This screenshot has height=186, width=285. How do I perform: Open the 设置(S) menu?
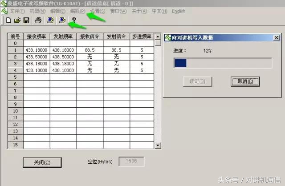click(98, 11)
